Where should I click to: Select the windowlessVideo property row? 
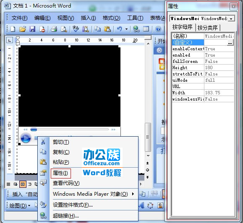[203, 99]
